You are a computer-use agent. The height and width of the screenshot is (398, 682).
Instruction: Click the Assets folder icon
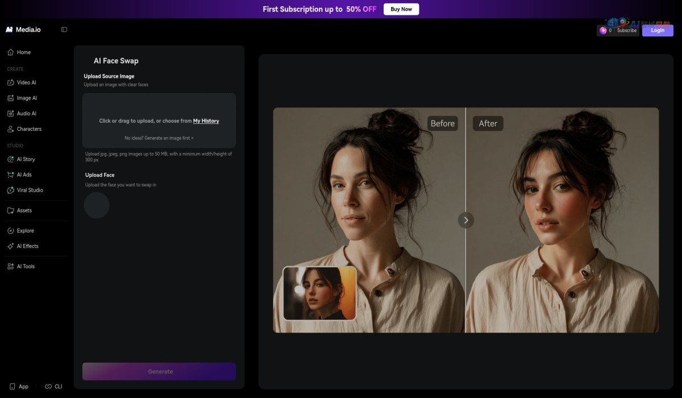click(x=11, y=210)
